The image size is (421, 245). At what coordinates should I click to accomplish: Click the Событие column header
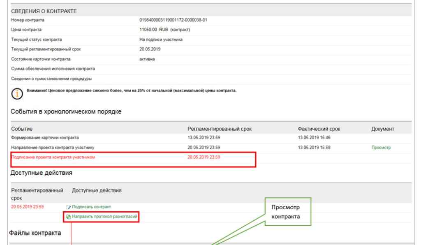pos(22,129)
